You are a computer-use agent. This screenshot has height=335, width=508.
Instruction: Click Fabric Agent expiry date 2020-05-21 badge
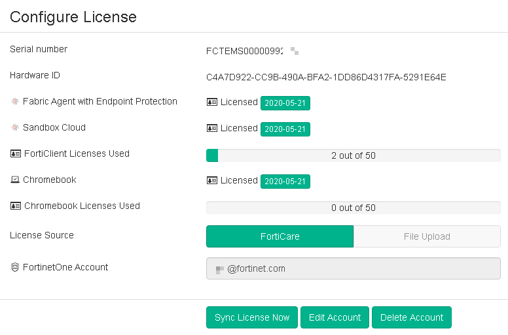pyautogui.click(x=285, y=103)
